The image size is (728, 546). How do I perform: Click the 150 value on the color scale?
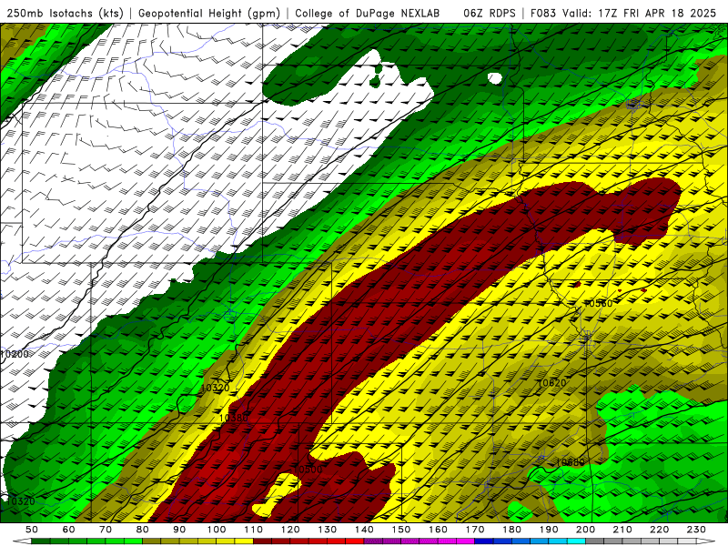pyautogui.click(x=401, y=530)
